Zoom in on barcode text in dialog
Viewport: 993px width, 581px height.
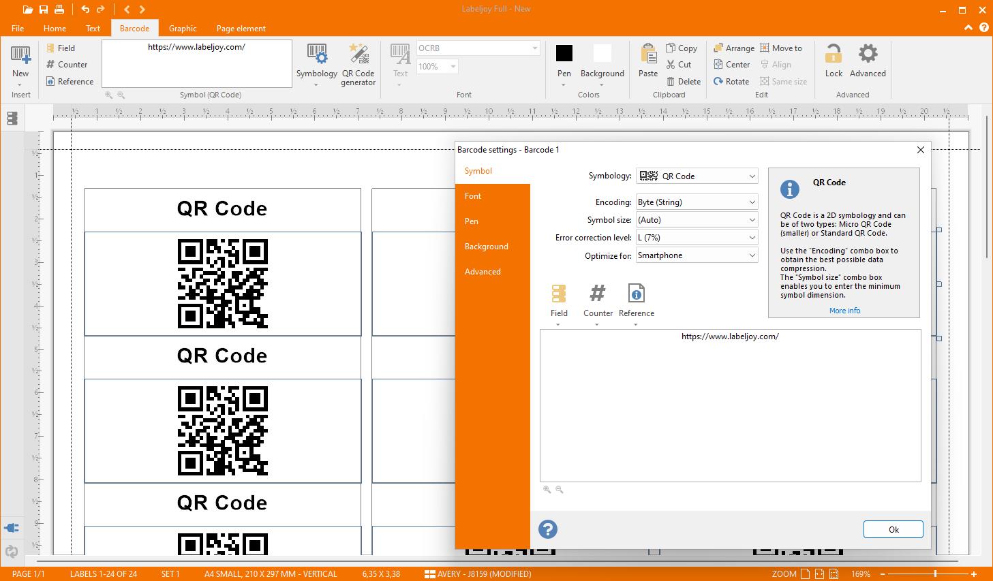[547, 490]
